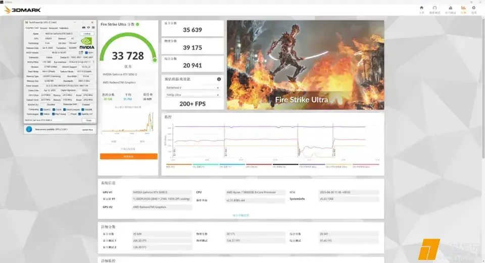Click the Fire Strike Ultra artwork thumbnail
The image size is (485, 263).
(x=306, y=65)
